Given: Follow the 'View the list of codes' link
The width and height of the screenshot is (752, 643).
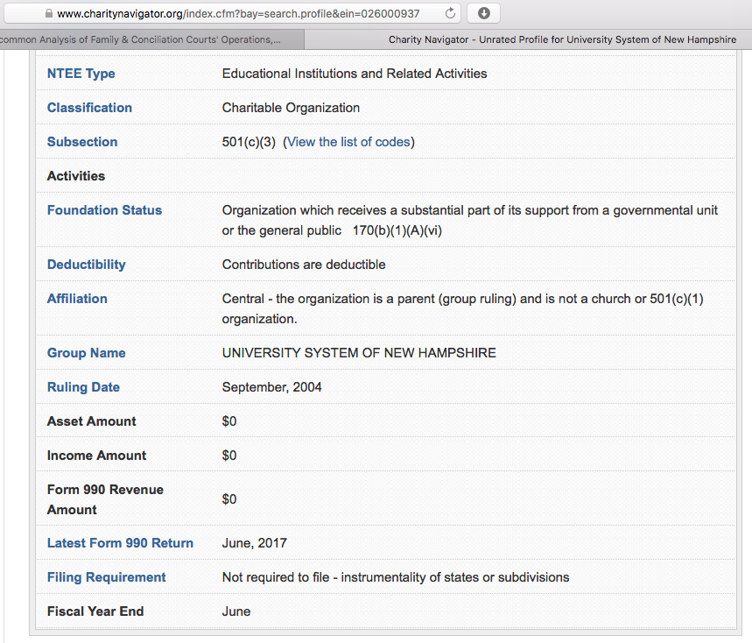Looking at the screenshot, I should (x=348, y=142).
